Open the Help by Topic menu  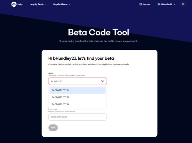coord(36,4)
